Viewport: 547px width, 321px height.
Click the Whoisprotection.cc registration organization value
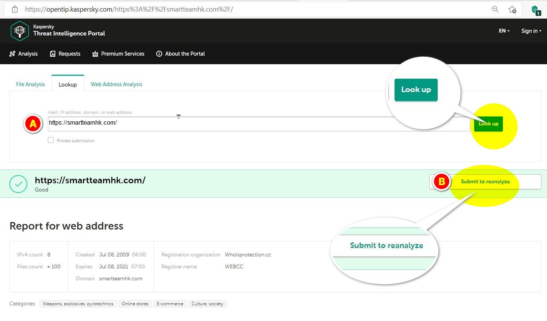(x=248, y=255)
